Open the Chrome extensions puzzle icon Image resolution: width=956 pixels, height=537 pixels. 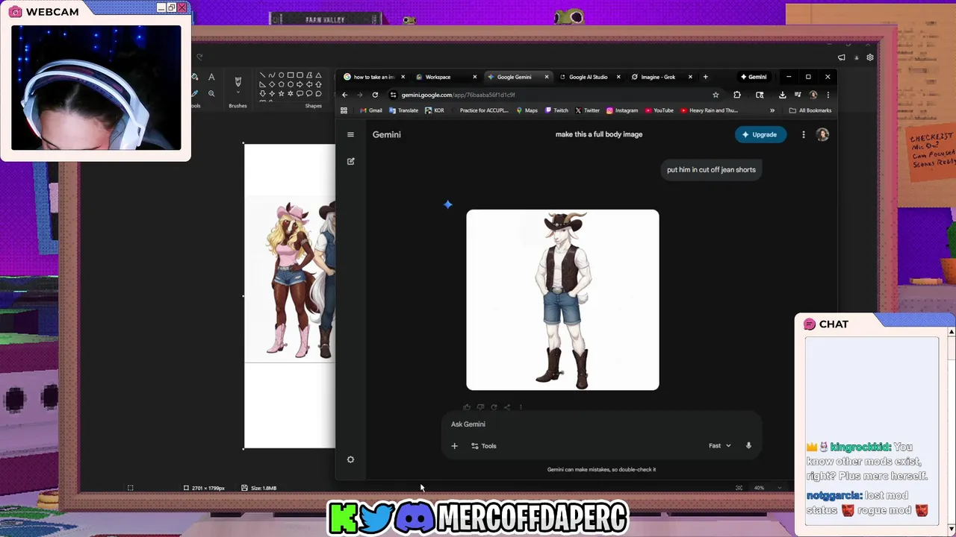click(737, 95)
